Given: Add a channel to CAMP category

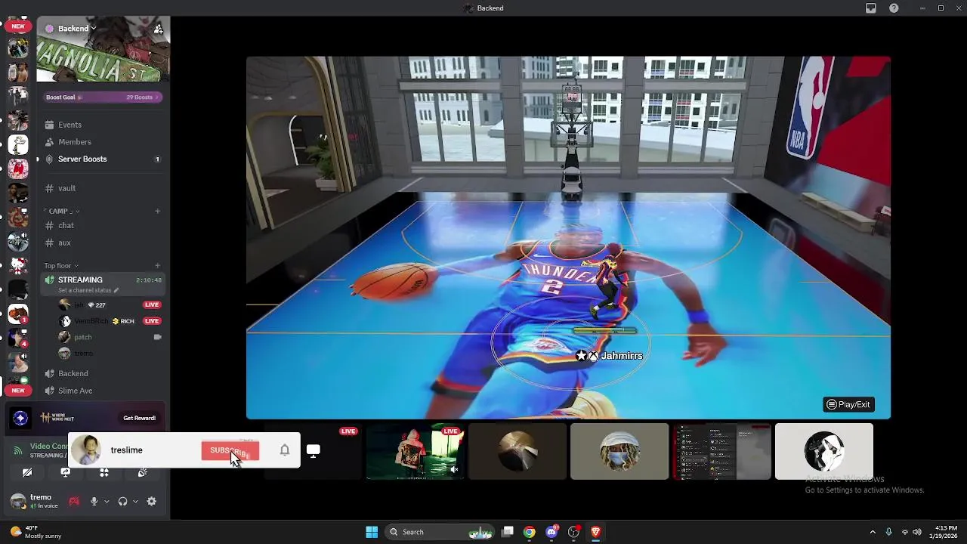Looking at the screenshot, I should (x=157, y=211).
